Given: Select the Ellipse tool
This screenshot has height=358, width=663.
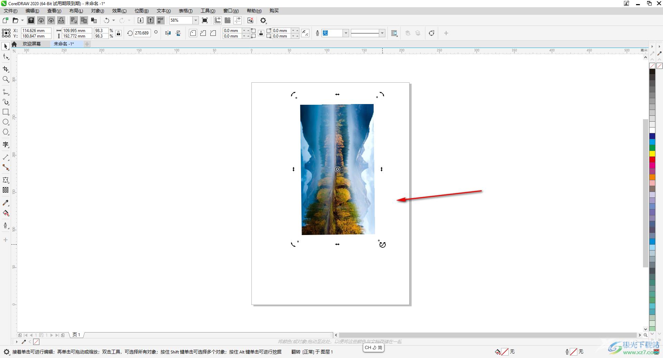Looking at the screenshot, I should (x=6, y=122).
